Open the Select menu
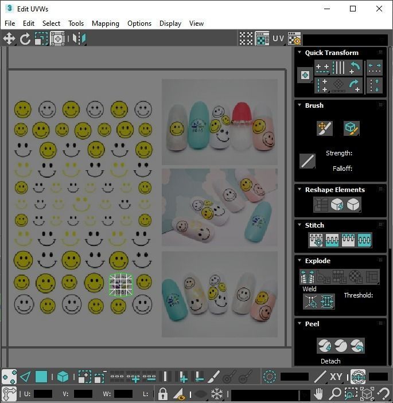Screen dimensions: 393x403 51,24
